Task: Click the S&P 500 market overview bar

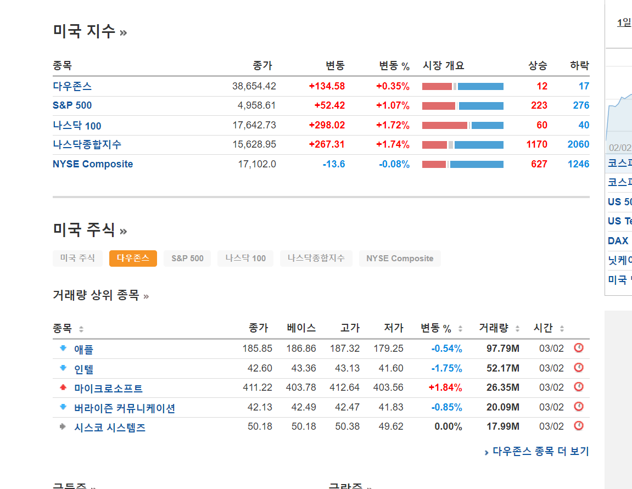Action: pos(463,106)
